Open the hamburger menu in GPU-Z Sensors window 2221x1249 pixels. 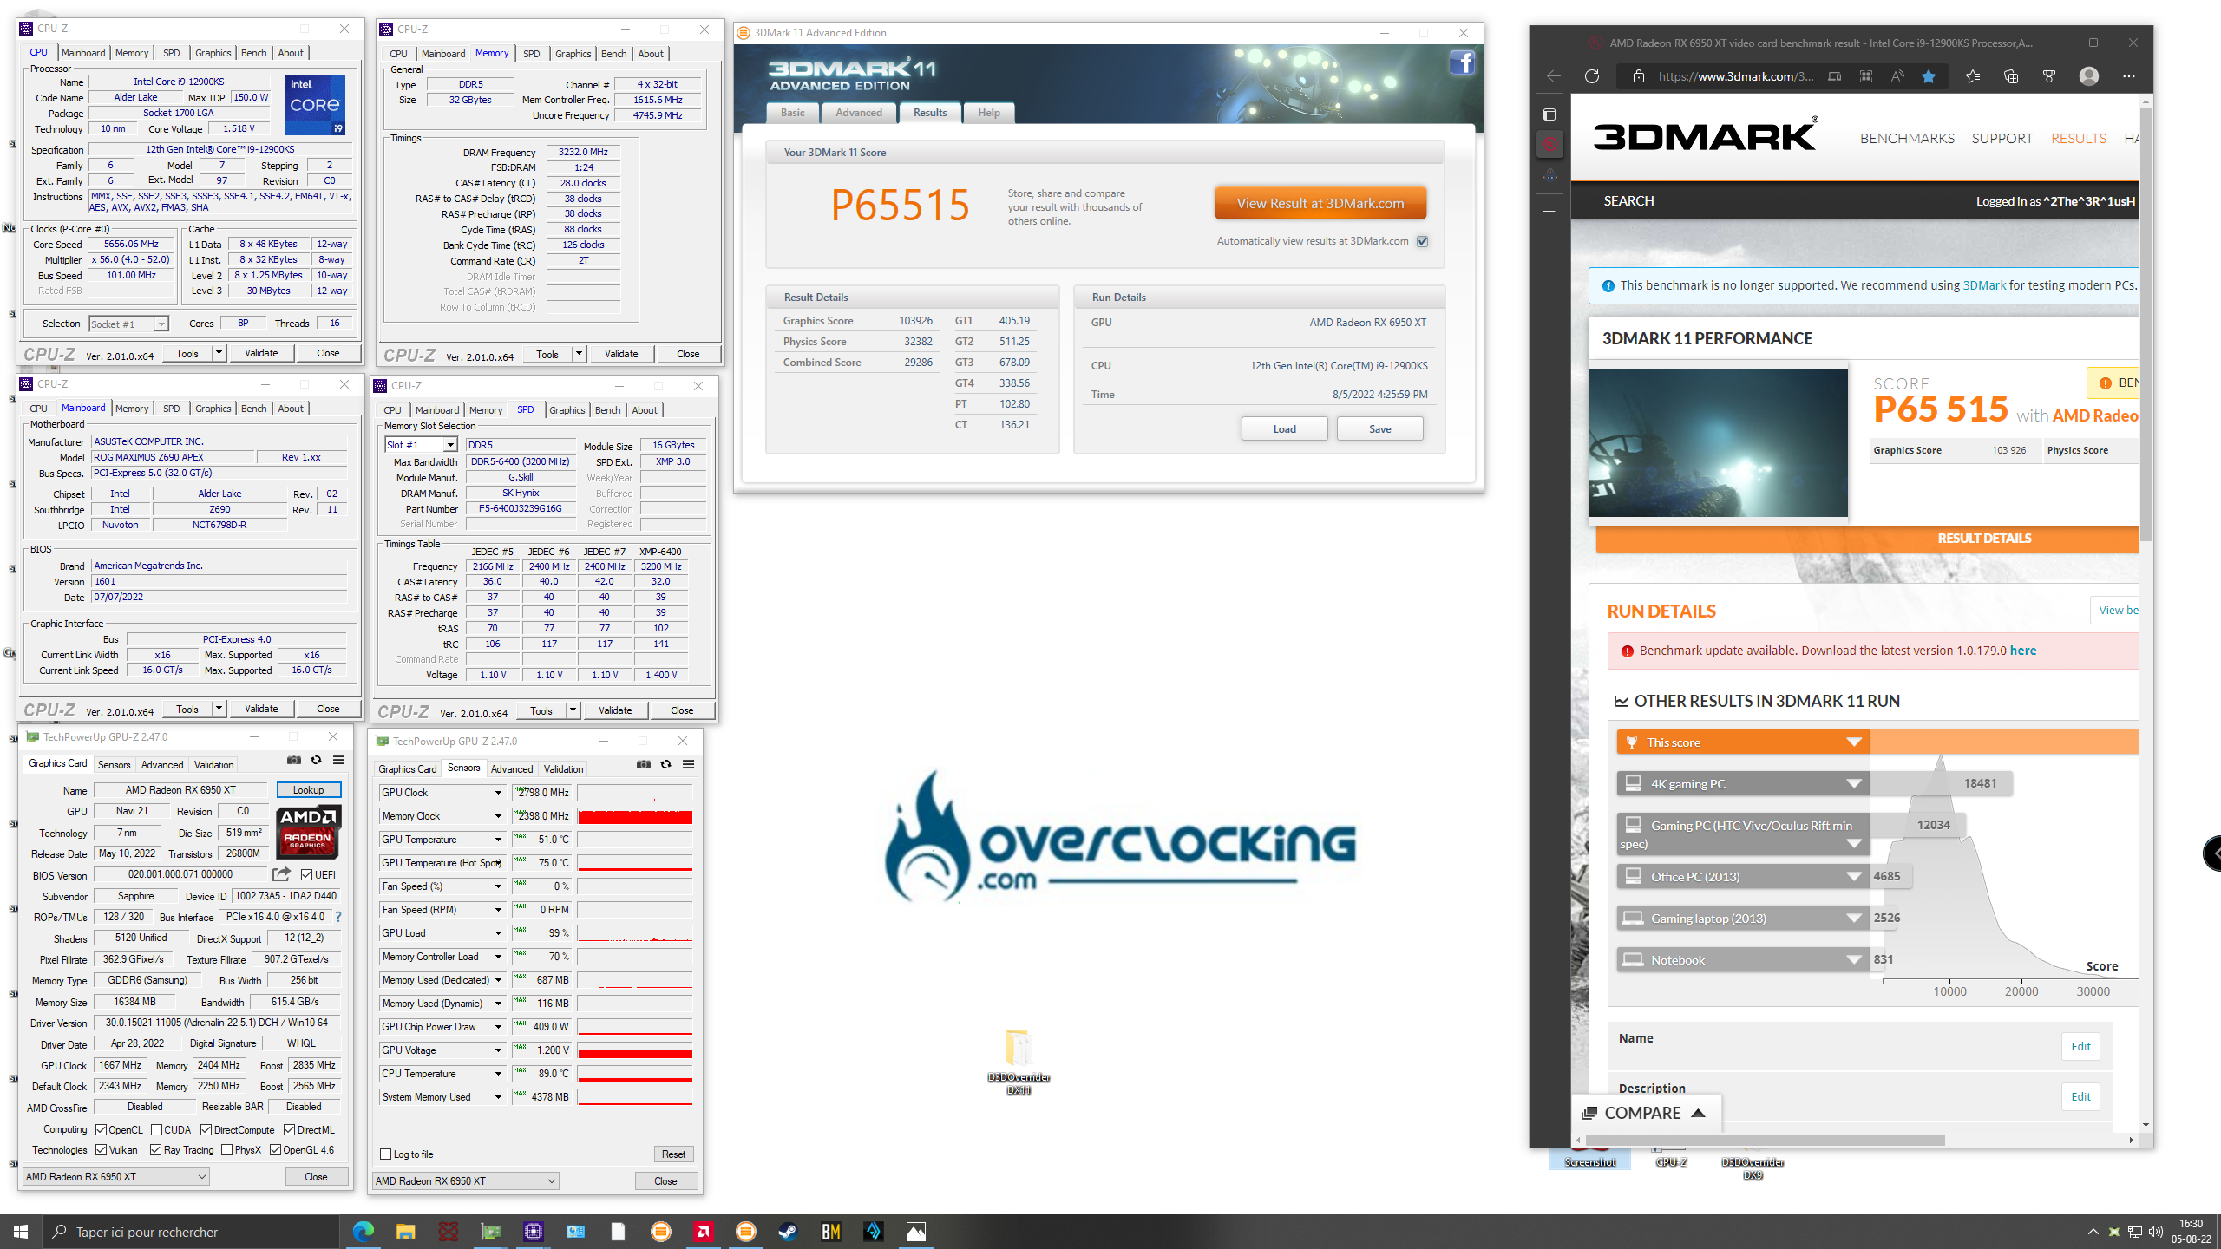pos(689,765)
